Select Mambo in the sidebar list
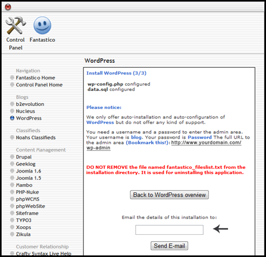 click(24, 185)
